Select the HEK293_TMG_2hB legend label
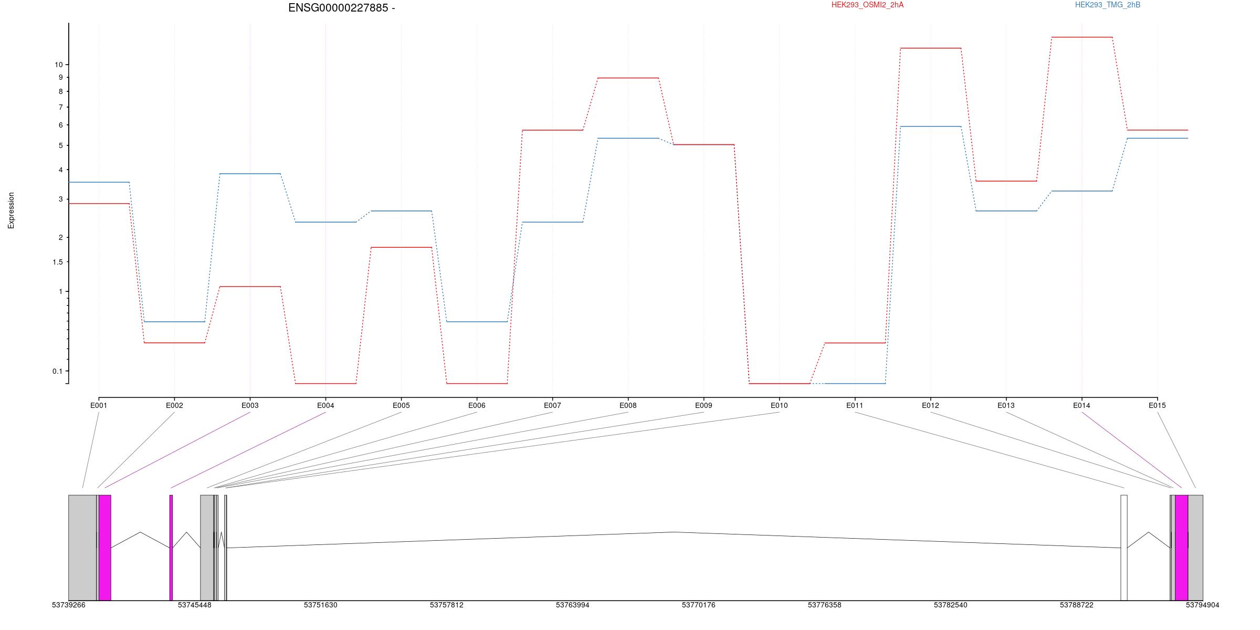 [1107, 5]
